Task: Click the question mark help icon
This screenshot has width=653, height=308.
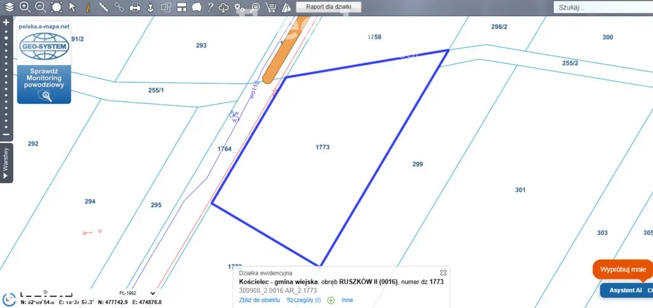Action: click(210, 7)
